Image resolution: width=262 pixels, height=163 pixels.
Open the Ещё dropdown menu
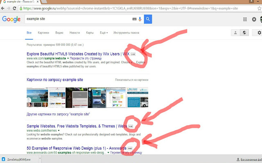coord(104,33)
